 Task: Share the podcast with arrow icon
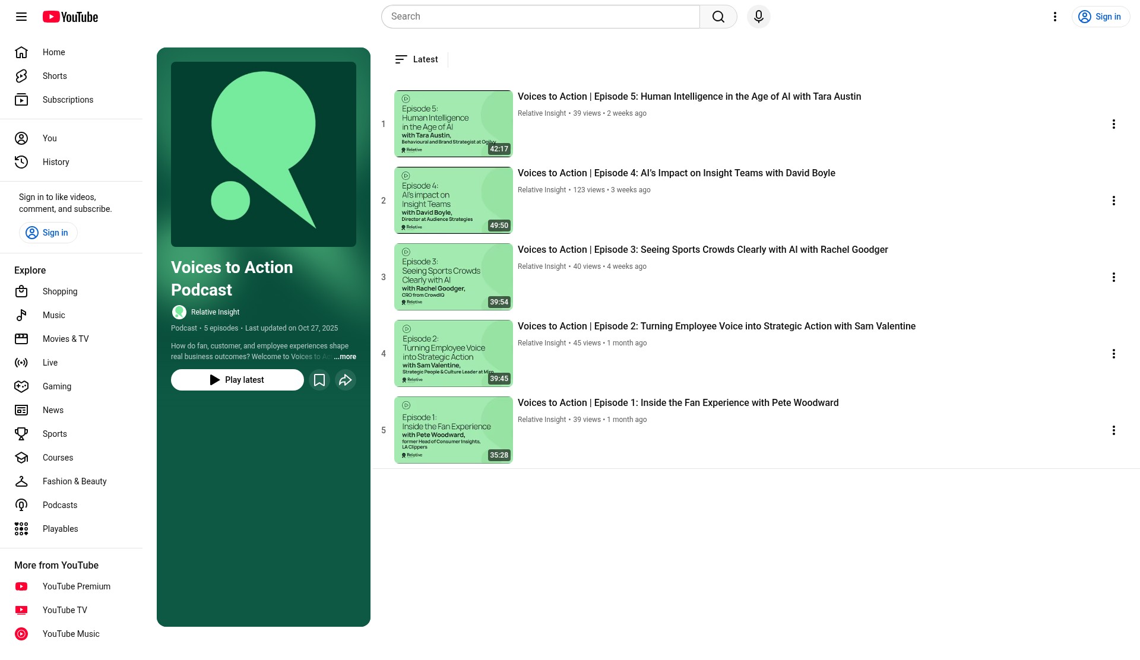pyautogui.click(x=346, y=380)
